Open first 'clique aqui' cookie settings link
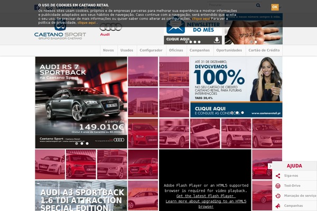 click(x=201, y=18)
